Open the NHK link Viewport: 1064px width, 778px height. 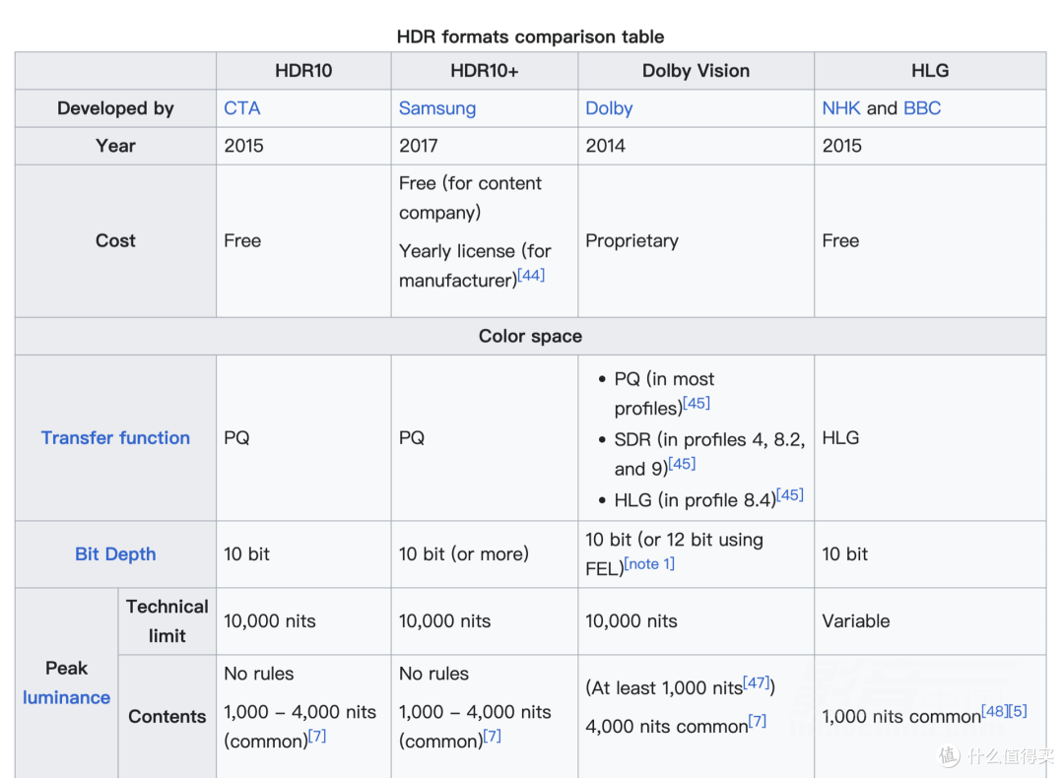840,108
